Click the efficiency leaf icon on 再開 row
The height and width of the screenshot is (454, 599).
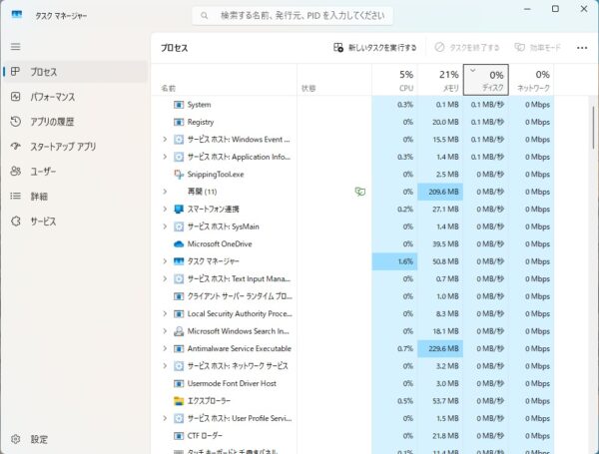(359, 192)
